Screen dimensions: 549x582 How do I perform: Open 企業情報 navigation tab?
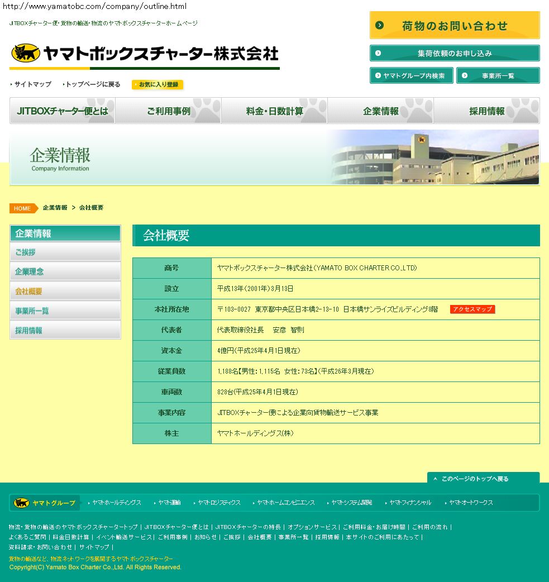[x=380, y=111]
